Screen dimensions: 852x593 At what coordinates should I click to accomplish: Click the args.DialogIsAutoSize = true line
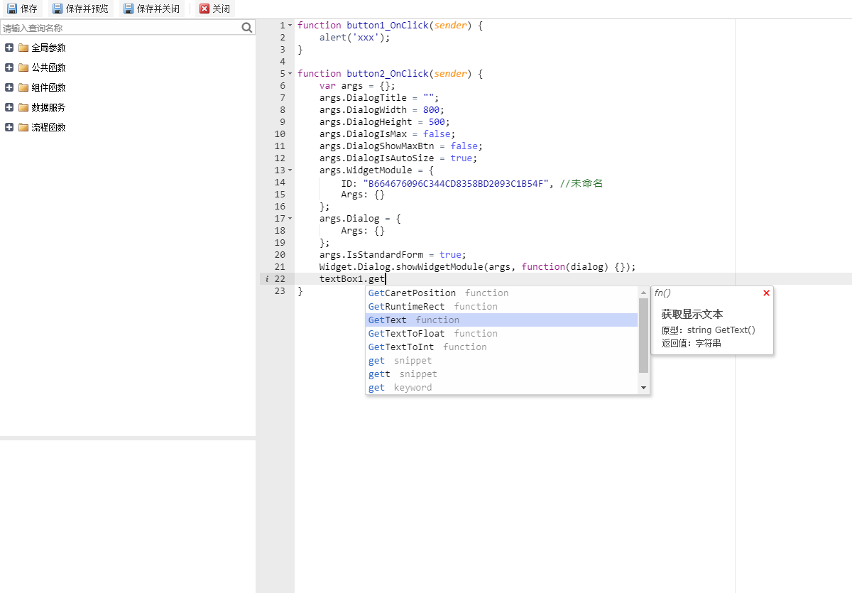[x=398, y=158]
